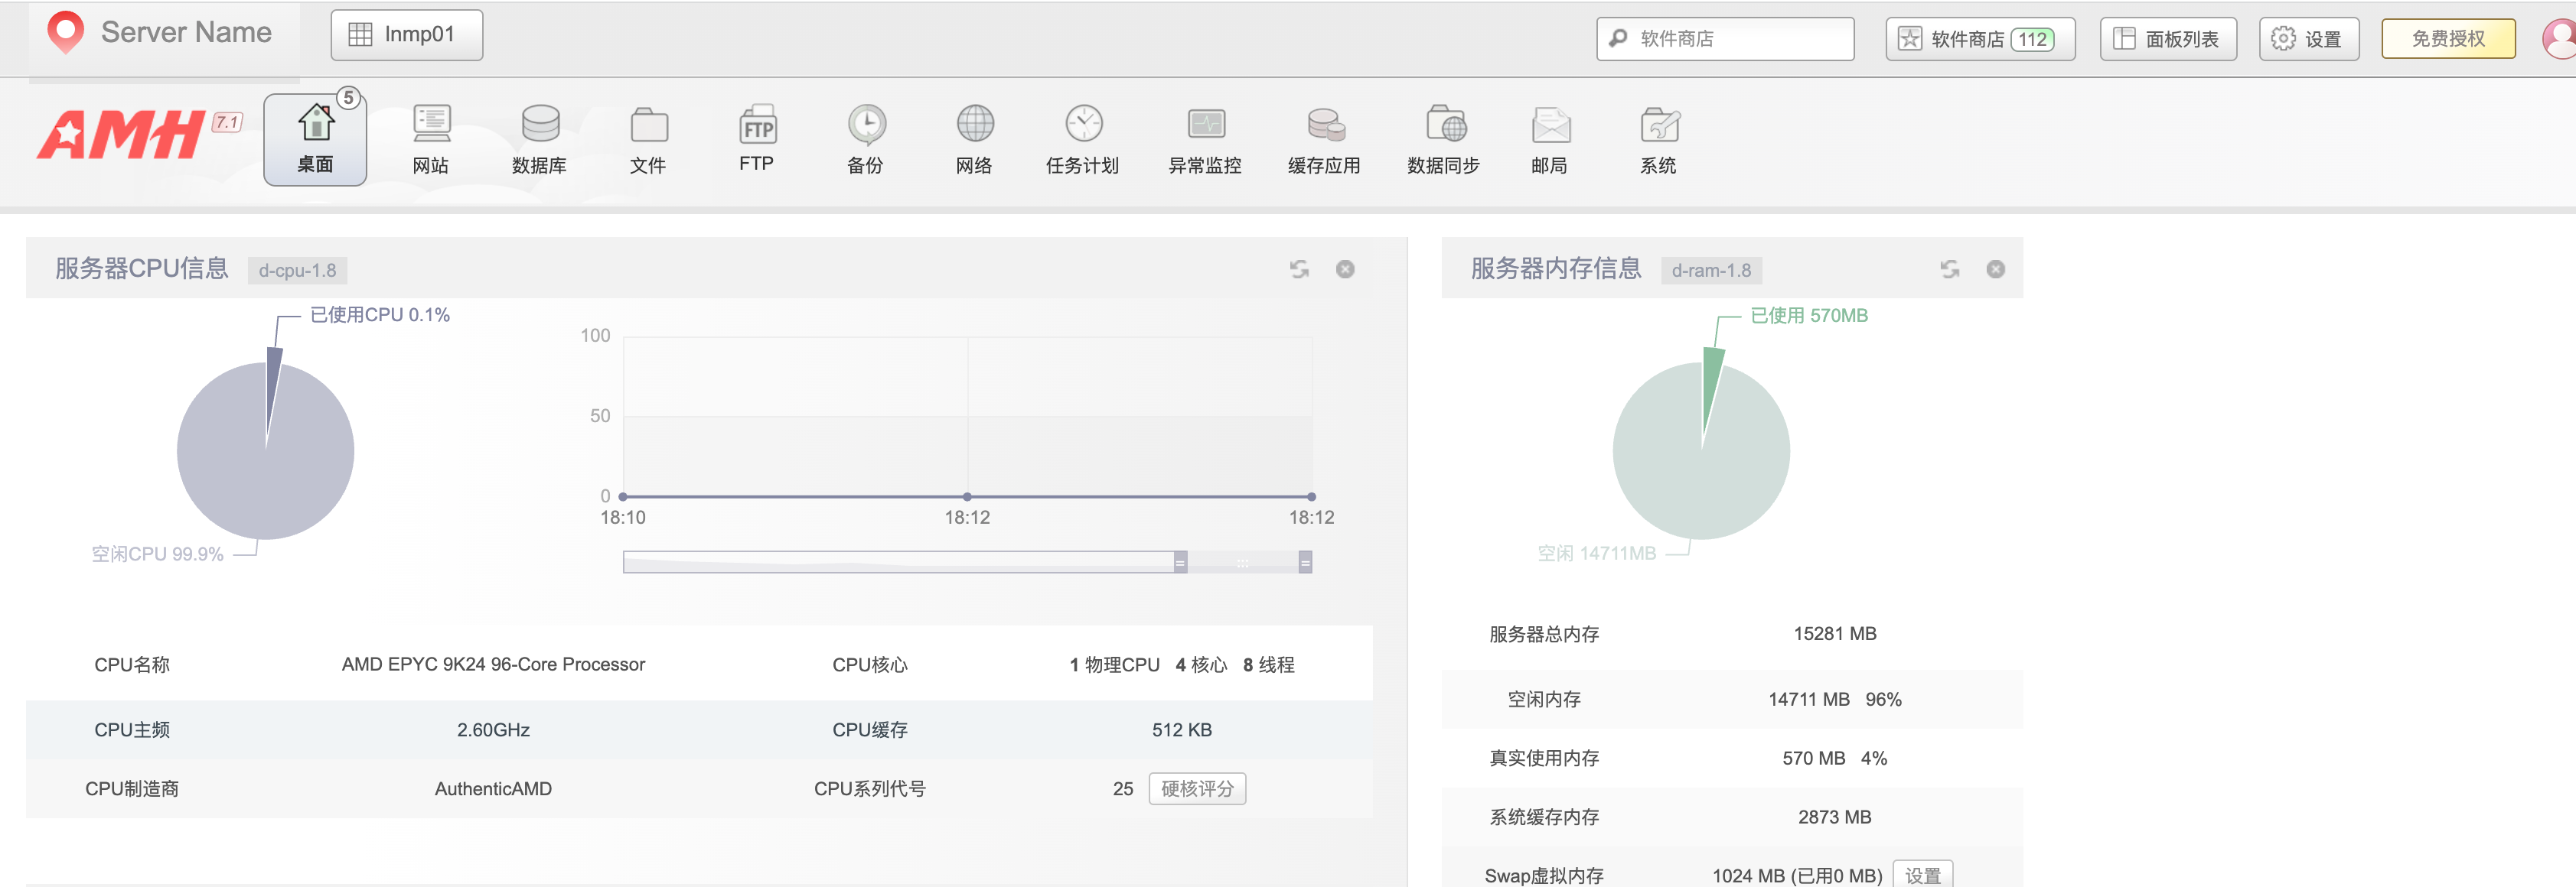2576x887 pixels.
Task: Open the 面板列表 panel list
Action: click(x=2168, y=39)
